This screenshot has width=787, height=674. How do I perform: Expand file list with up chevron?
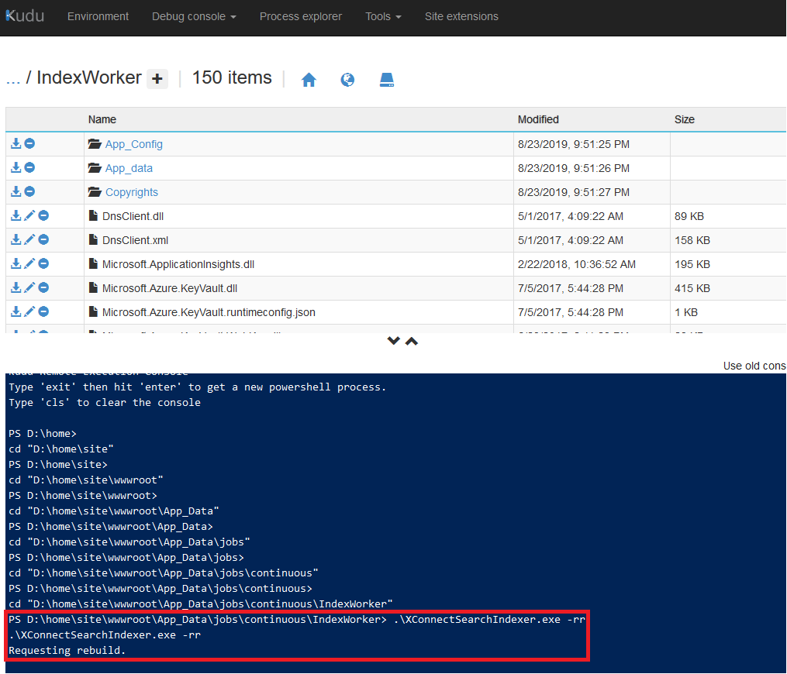pyautogui.click(x=412, y=341)
